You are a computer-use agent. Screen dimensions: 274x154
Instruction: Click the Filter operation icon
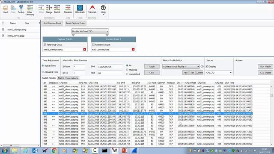pyautogui.click(x=41, y=9)
